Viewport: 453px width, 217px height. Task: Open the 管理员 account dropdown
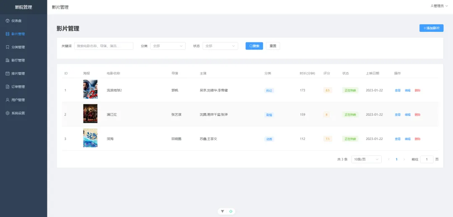439,6
